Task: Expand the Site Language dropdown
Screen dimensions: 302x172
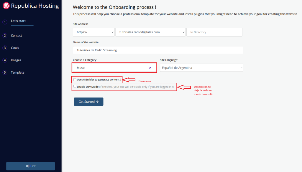Action: point(201,68)
